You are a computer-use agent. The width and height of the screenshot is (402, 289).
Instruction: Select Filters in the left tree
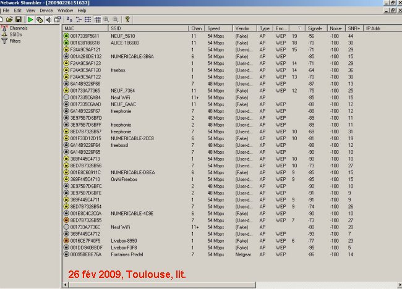[x=15, y=41]
